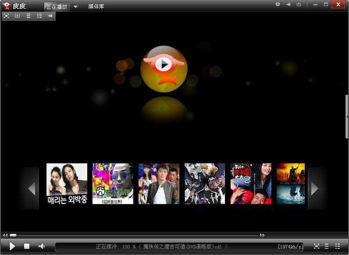Click the fullscreen icon in top-left toolbar

pos(7,16)
